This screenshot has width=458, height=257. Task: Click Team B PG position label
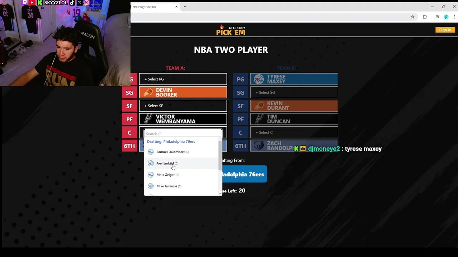pyautogui.click(x=240, y=79)
